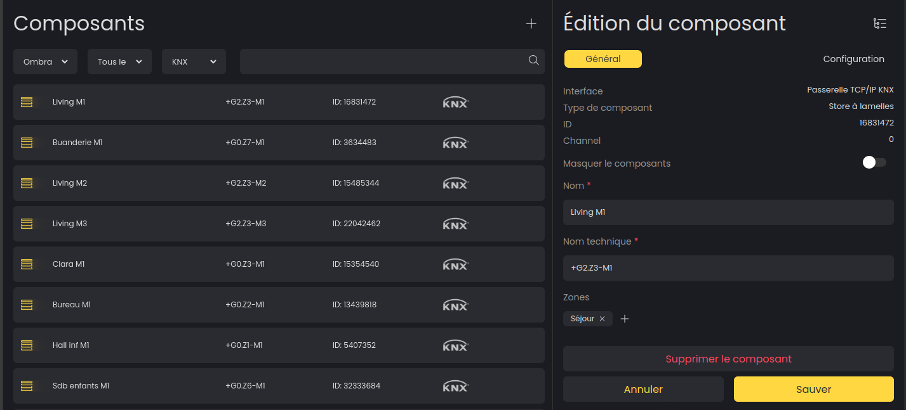Image resolution: width=906 pixels, height=410 pixels.
Task: Open the tree view icon in editor header
Action: pyautogui.click(x=880, y=24)
